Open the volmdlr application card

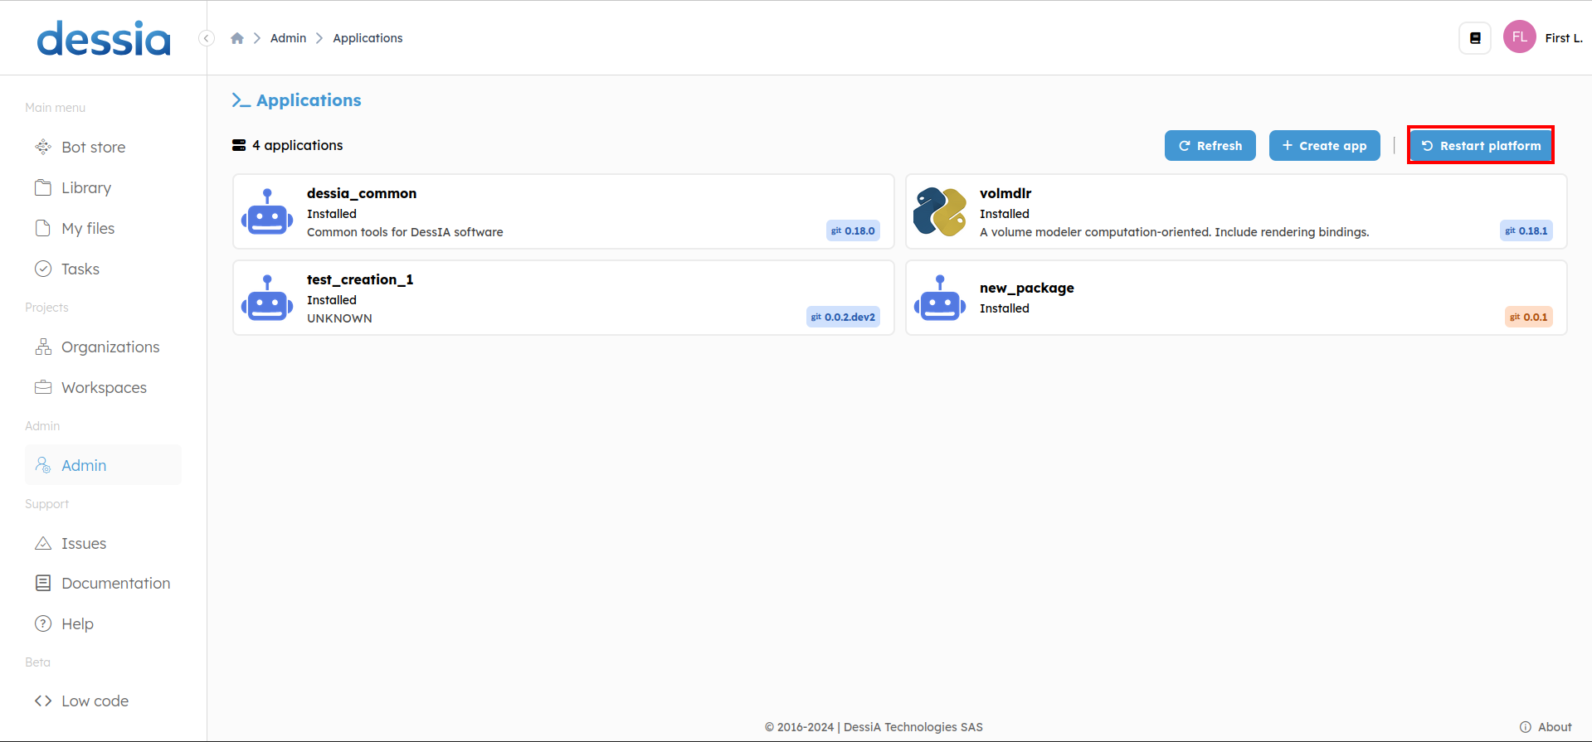(x=1236, y=211)
